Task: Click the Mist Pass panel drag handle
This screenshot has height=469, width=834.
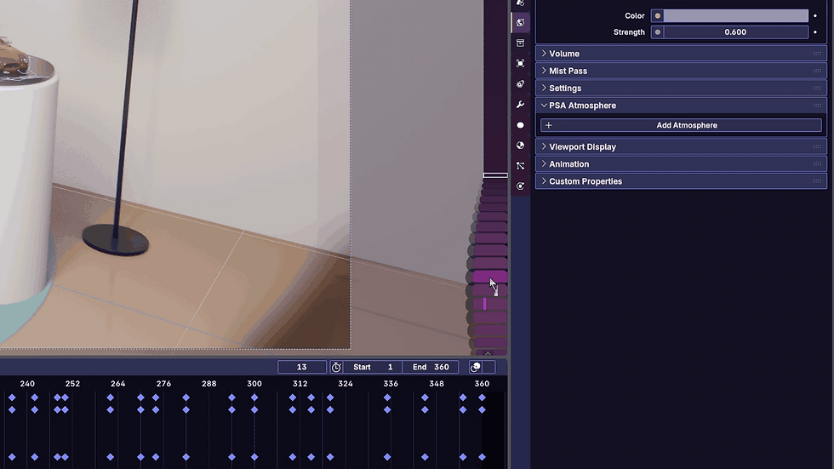Action: point(817,71)
